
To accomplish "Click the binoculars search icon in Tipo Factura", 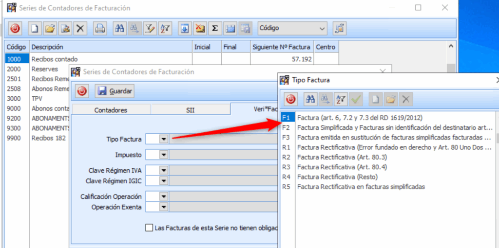I will [309, 100].
